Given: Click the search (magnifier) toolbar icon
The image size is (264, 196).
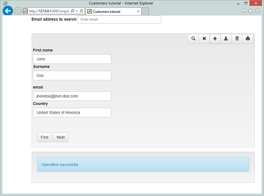Looking at the screenshot, I should click(193, 39).
